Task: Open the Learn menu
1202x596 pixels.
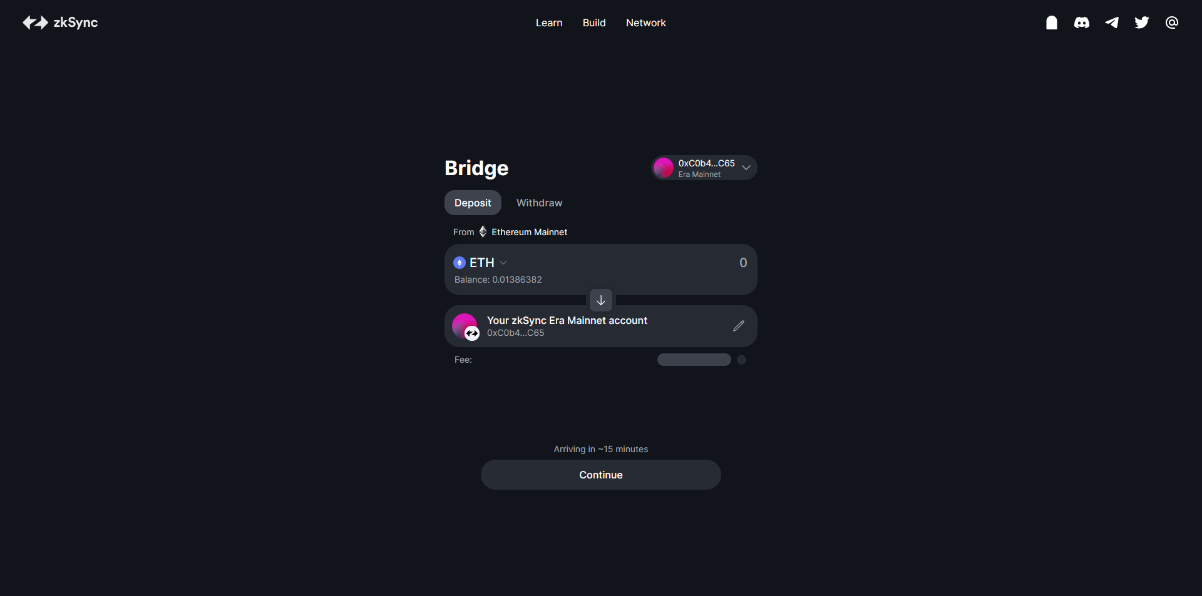Action: (549, 23)
